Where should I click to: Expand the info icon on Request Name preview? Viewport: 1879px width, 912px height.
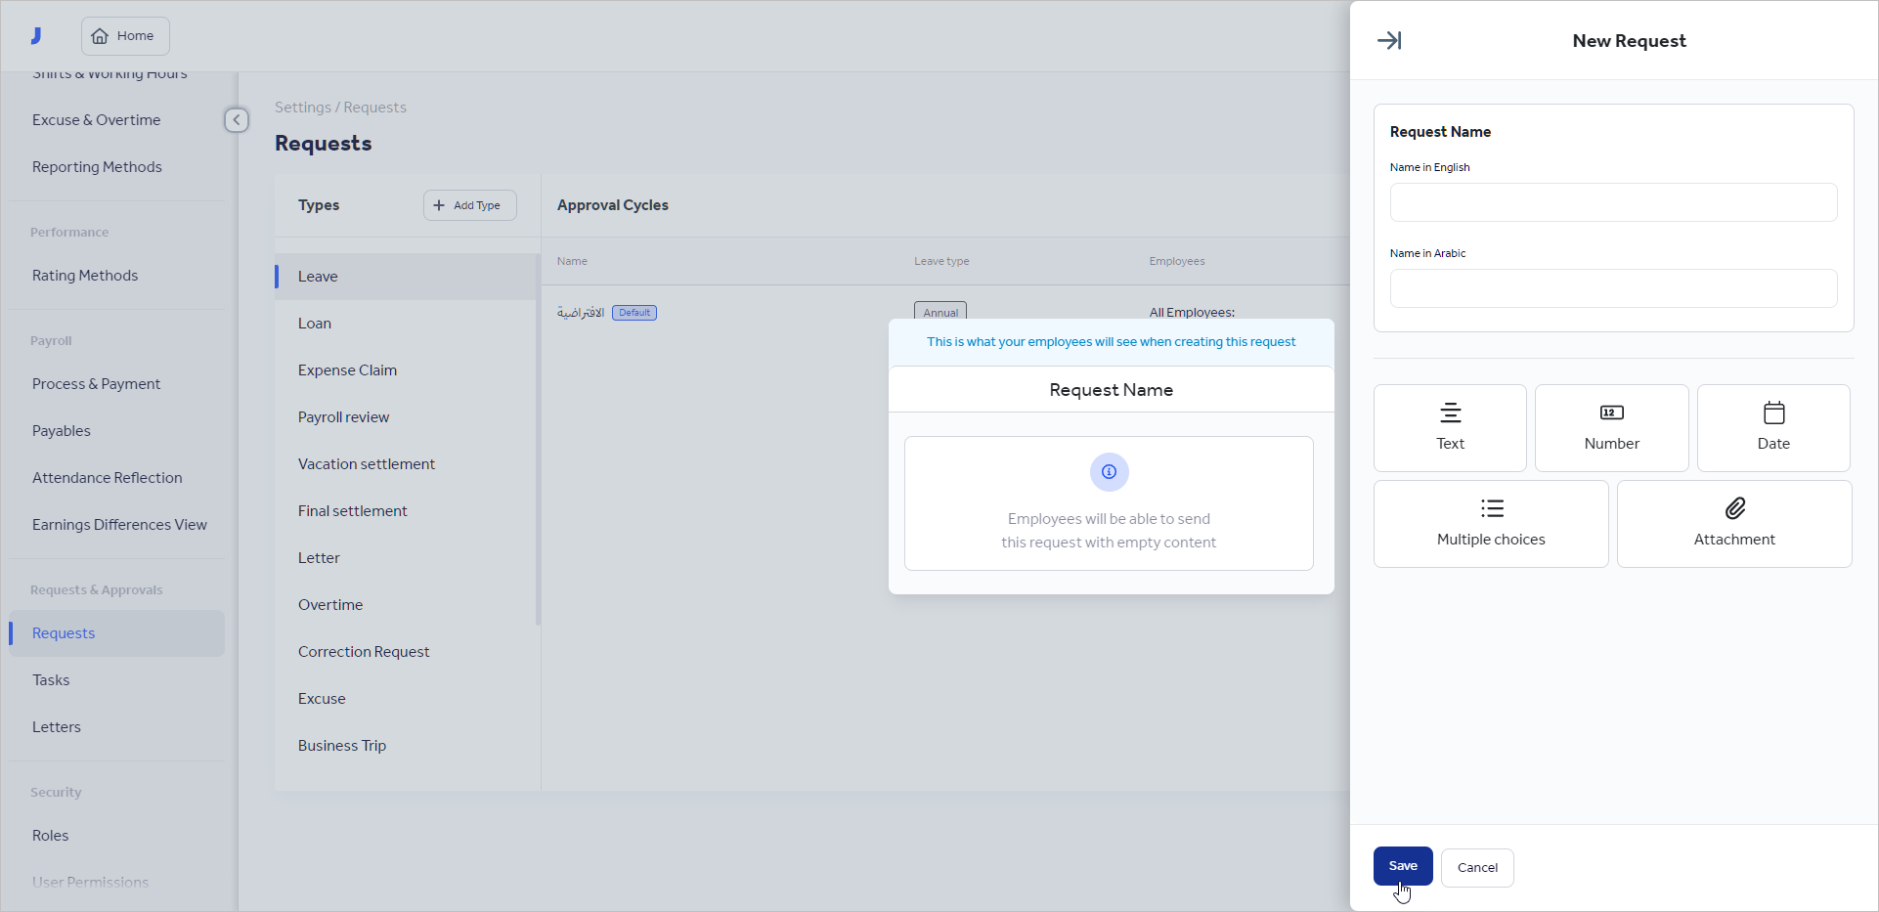[1109, 472]
